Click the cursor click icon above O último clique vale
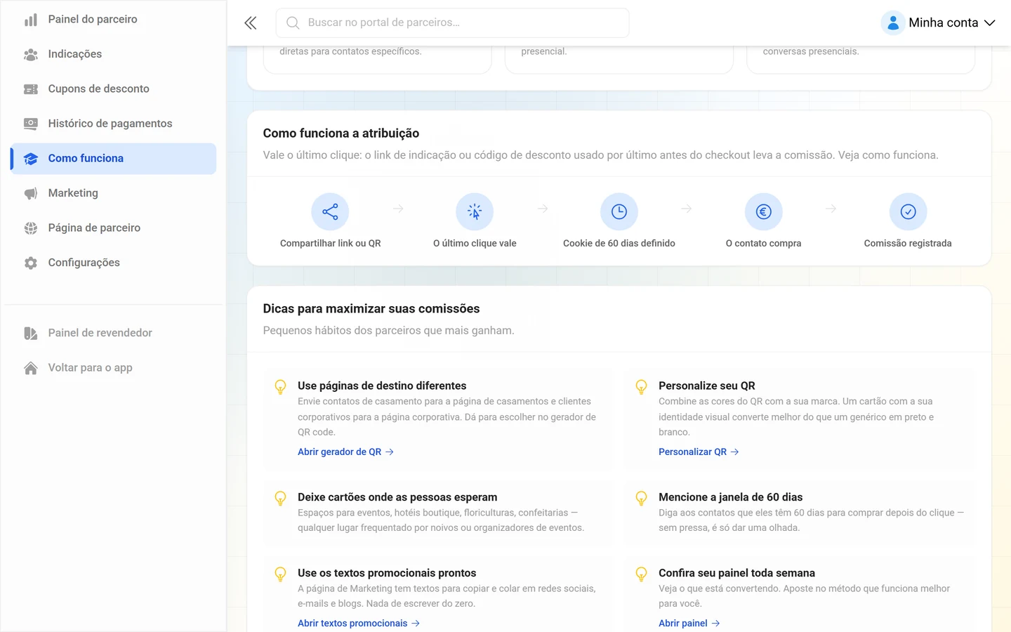The width and height of the screenshot is (1011, 632). tap(475, 211)
